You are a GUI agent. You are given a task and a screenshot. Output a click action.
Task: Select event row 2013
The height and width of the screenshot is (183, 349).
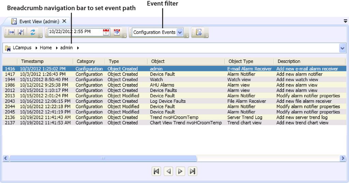[x=174, y=96]
